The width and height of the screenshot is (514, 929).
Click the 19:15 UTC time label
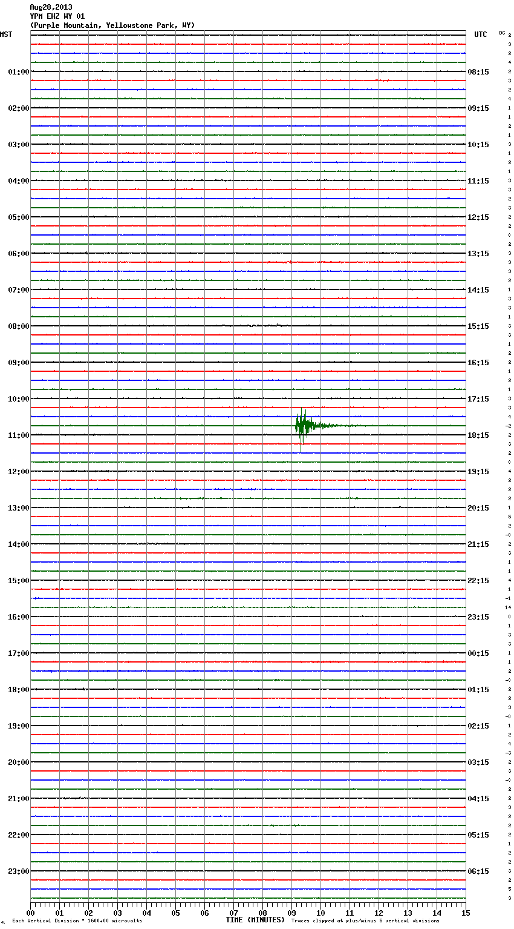click(x=478, y=472)
